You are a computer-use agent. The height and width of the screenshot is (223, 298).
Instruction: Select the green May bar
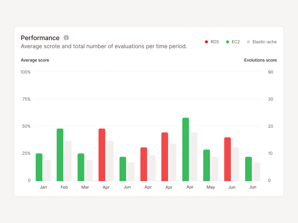(x=206, y=165)
